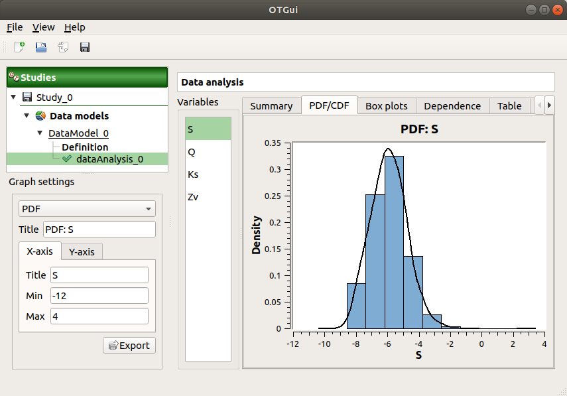Open the Help menu
Viewport: 567px width, 396px height.
coord(74,27)
